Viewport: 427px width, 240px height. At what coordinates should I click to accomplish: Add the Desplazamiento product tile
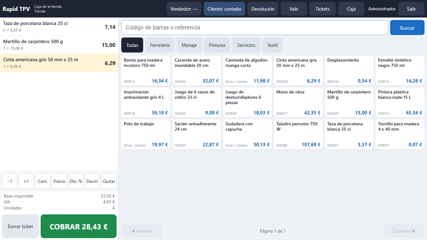tap(349, 70)
